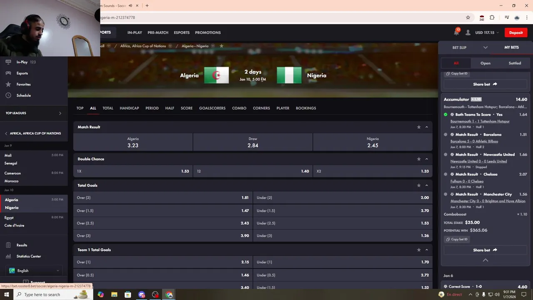
Task: Open the Egypt vs Cote d'Ivoire match
Action: point(34,221)
